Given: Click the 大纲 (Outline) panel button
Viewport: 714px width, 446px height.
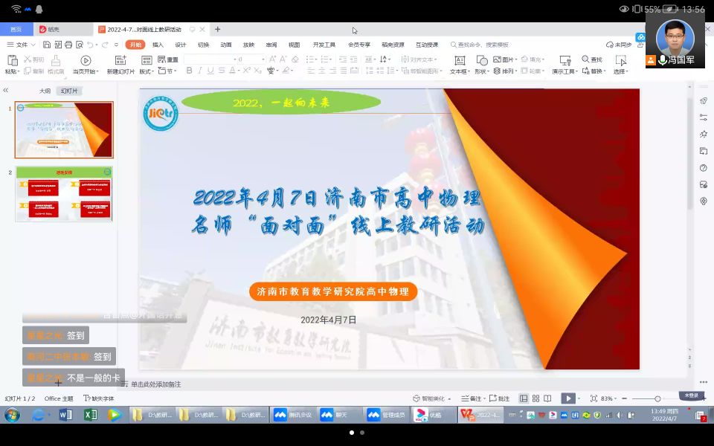Looking at the screenshot, I should coord(45,91).
